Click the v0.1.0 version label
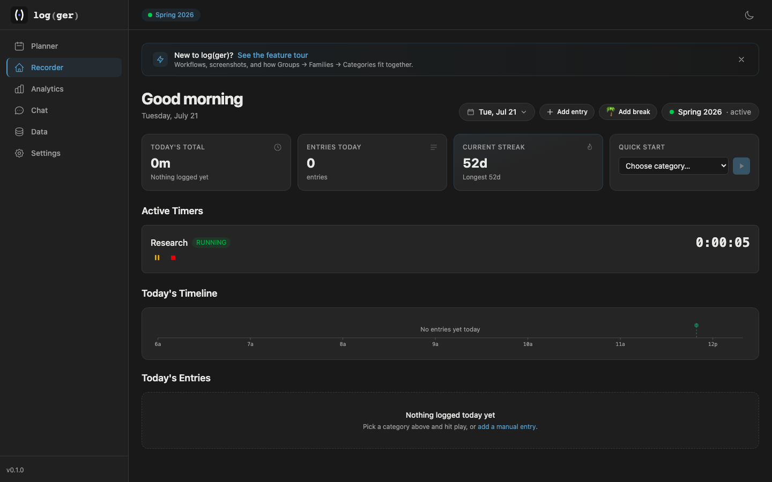 tap(15, 470)
